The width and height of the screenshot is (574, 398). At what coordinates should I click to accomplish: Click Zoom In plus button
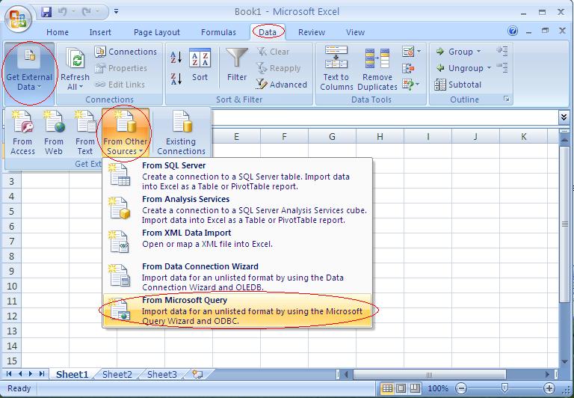coord(549,388)
